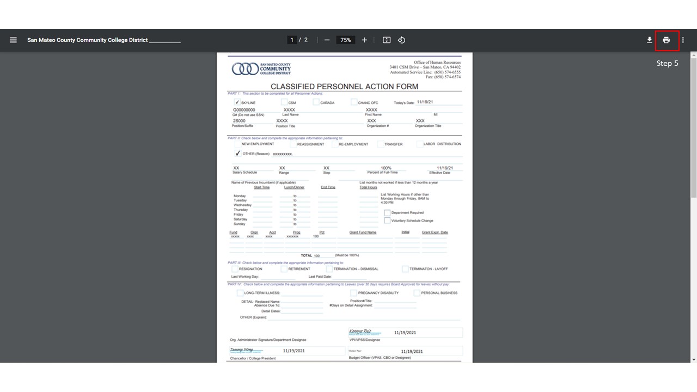This screenshot has width=697, height=392.
Task: Check the Voluntary Schedule Change box
Action: point(387,220)
